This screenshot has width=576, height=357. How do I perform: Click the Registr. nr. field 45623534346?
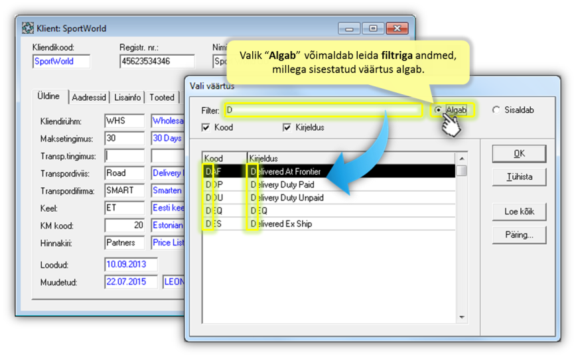[157, 61]
